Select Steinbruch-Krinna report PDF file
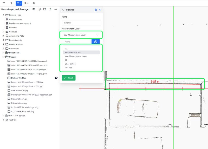 pyautogui.click(x=31, y=95)
